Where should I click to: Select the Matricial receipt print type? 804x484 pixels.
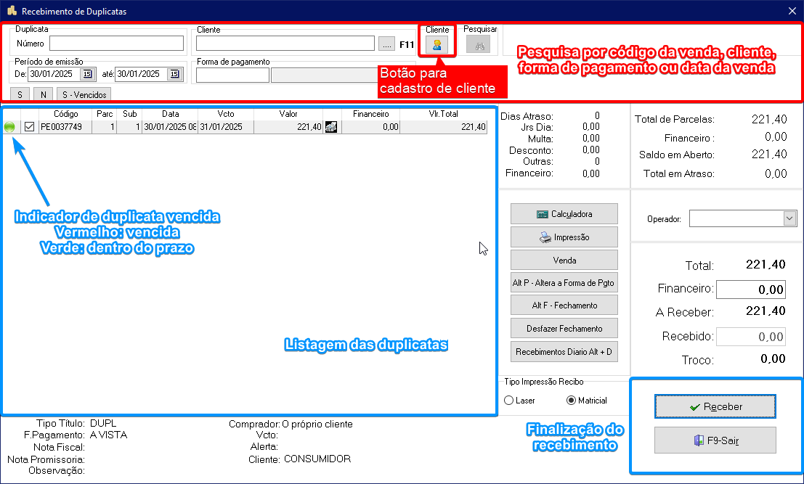click(x=571, y=401)
